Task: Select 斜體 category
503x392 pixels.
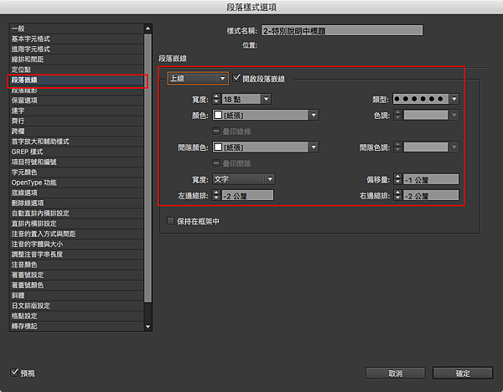Action: [76, 295]
